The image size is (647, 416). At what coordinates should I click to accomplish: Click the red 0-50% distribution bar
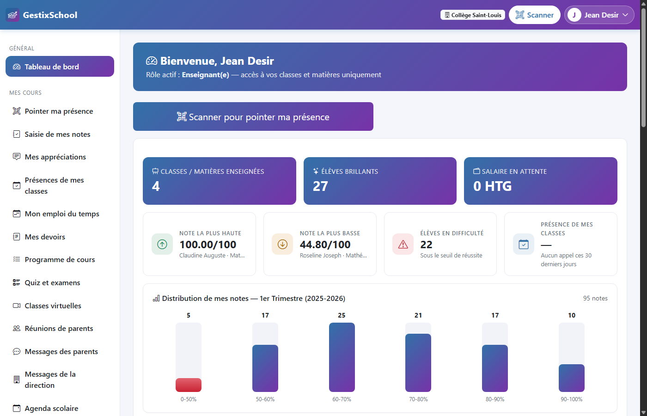[x=189, y=385]
